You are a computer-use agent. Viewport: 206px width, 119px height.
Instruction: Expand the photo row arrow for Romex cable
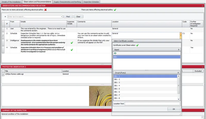pos(3,74)
